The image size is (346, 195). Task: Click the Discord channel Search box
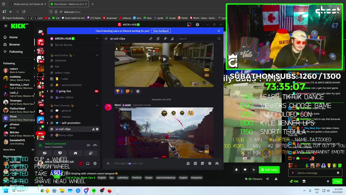[199, 38]
